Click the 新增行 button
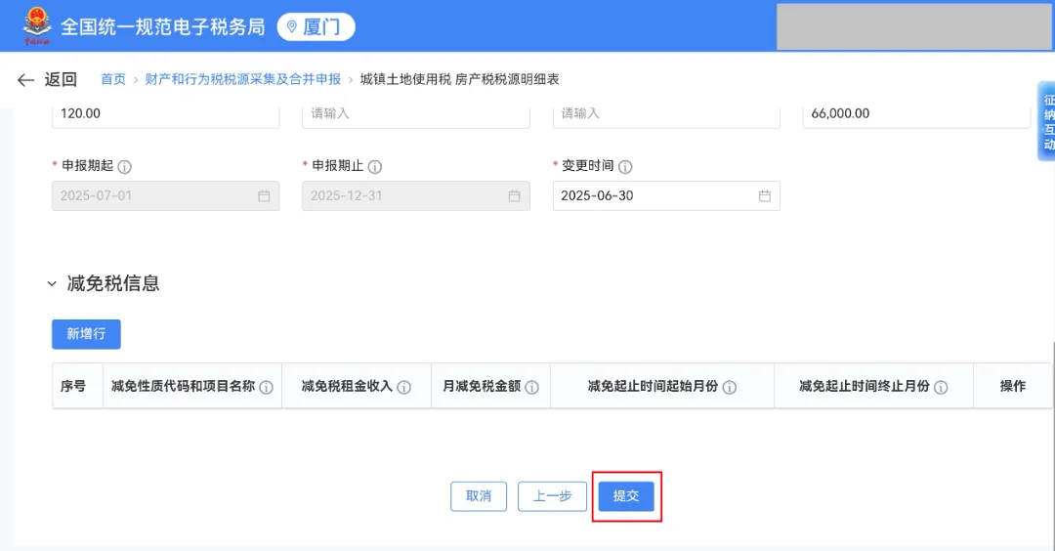The height and width of the screenshot is (551, 1055). click(86, 334)
